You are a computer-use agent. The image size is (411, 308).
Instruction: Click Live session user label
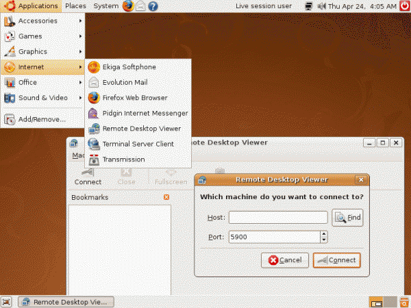(x=264, y=6)
